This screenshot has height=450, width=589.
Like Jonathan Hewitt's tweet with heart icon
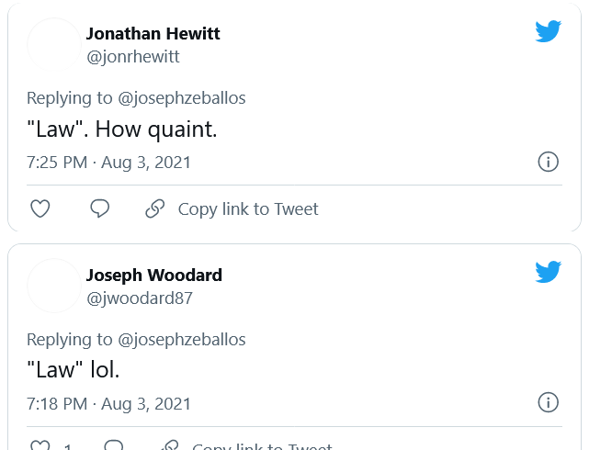pyautogui.click(x=40, y=208)
